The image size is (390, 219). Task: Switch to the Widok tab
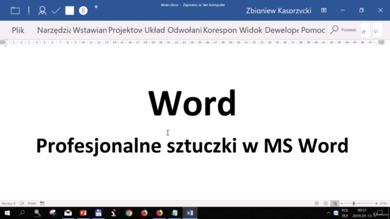[250, 30]
